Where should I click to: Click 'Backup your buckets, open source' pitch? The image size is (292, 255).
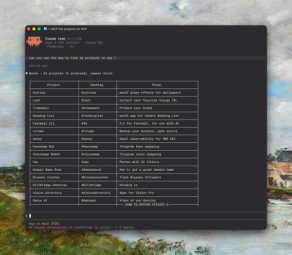point(148,131)
